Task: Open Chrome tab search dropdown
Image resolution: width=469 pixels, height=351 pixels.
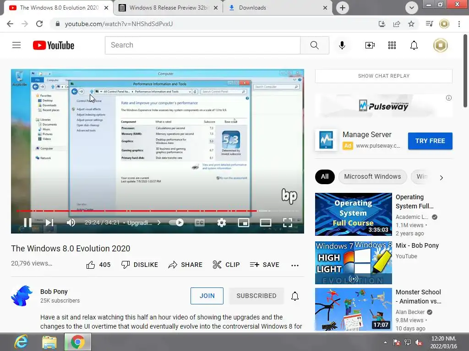Action: click(412, 8)
